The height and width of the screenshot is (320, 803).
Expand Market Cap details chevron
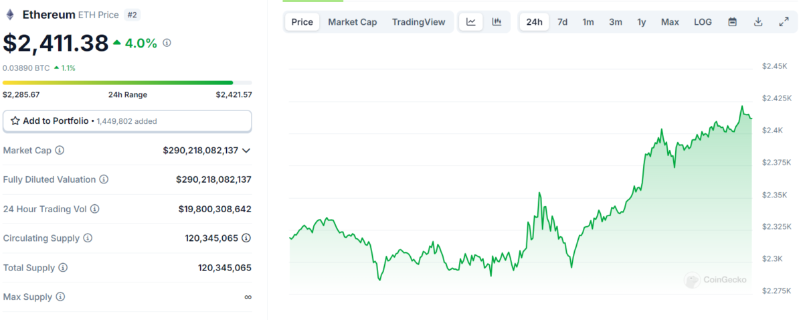tap(246, 151)
